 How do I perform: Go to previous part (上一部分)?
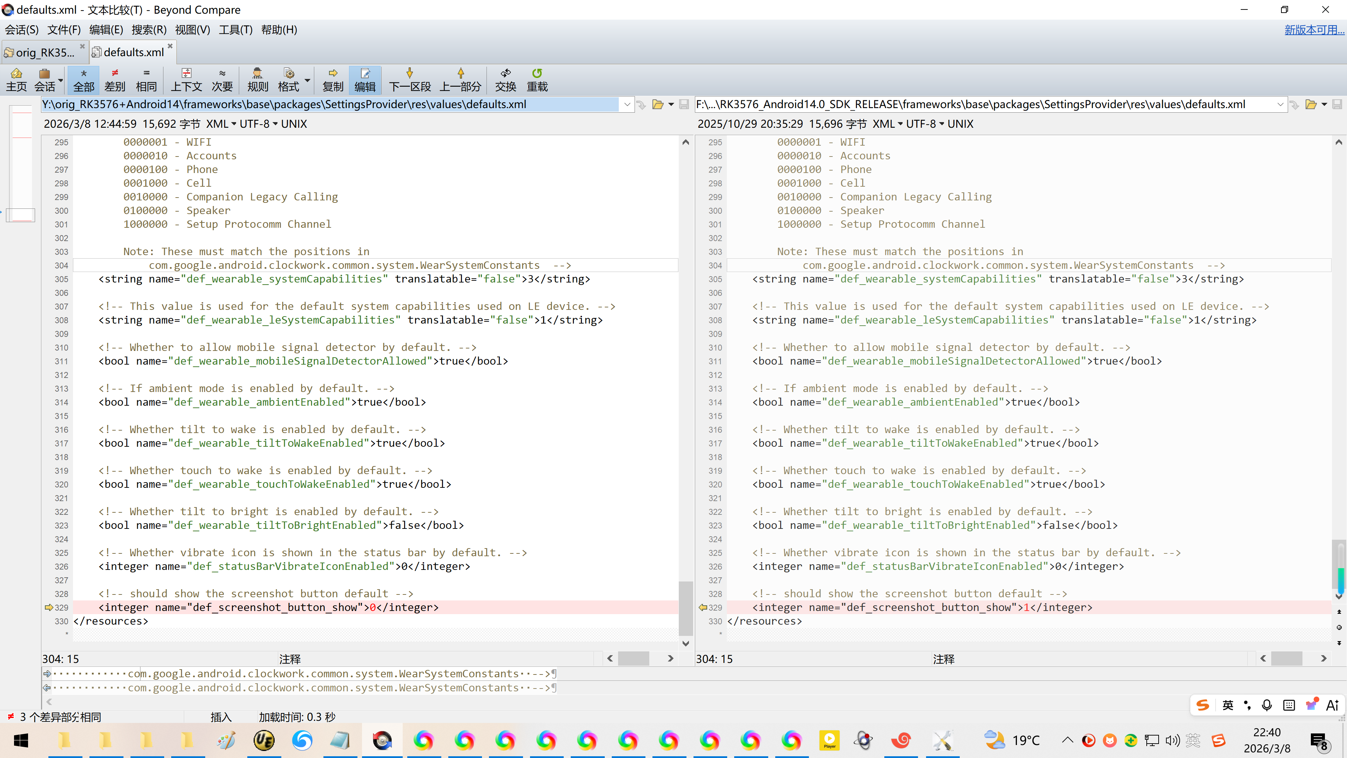coord(460,80)
